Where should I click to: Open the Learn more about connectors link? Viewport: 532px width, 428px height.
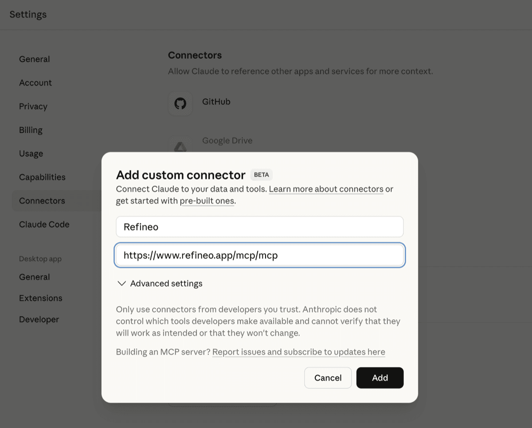tap(326, 189)
